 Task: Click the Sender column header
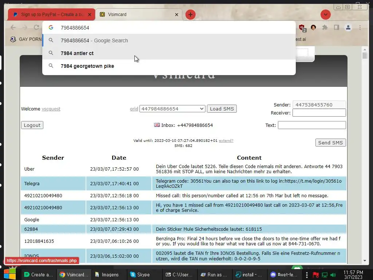tap(53, 157)
